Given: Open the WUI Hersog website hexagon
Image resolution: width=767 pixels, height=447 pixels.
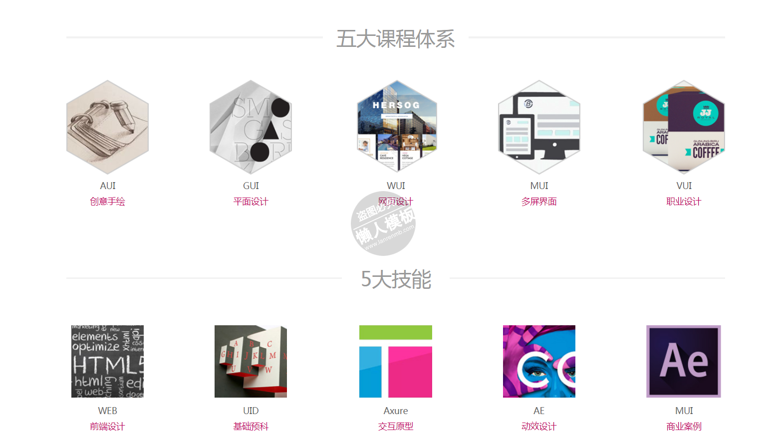Looking at the screenshot, I should point(396,127).
